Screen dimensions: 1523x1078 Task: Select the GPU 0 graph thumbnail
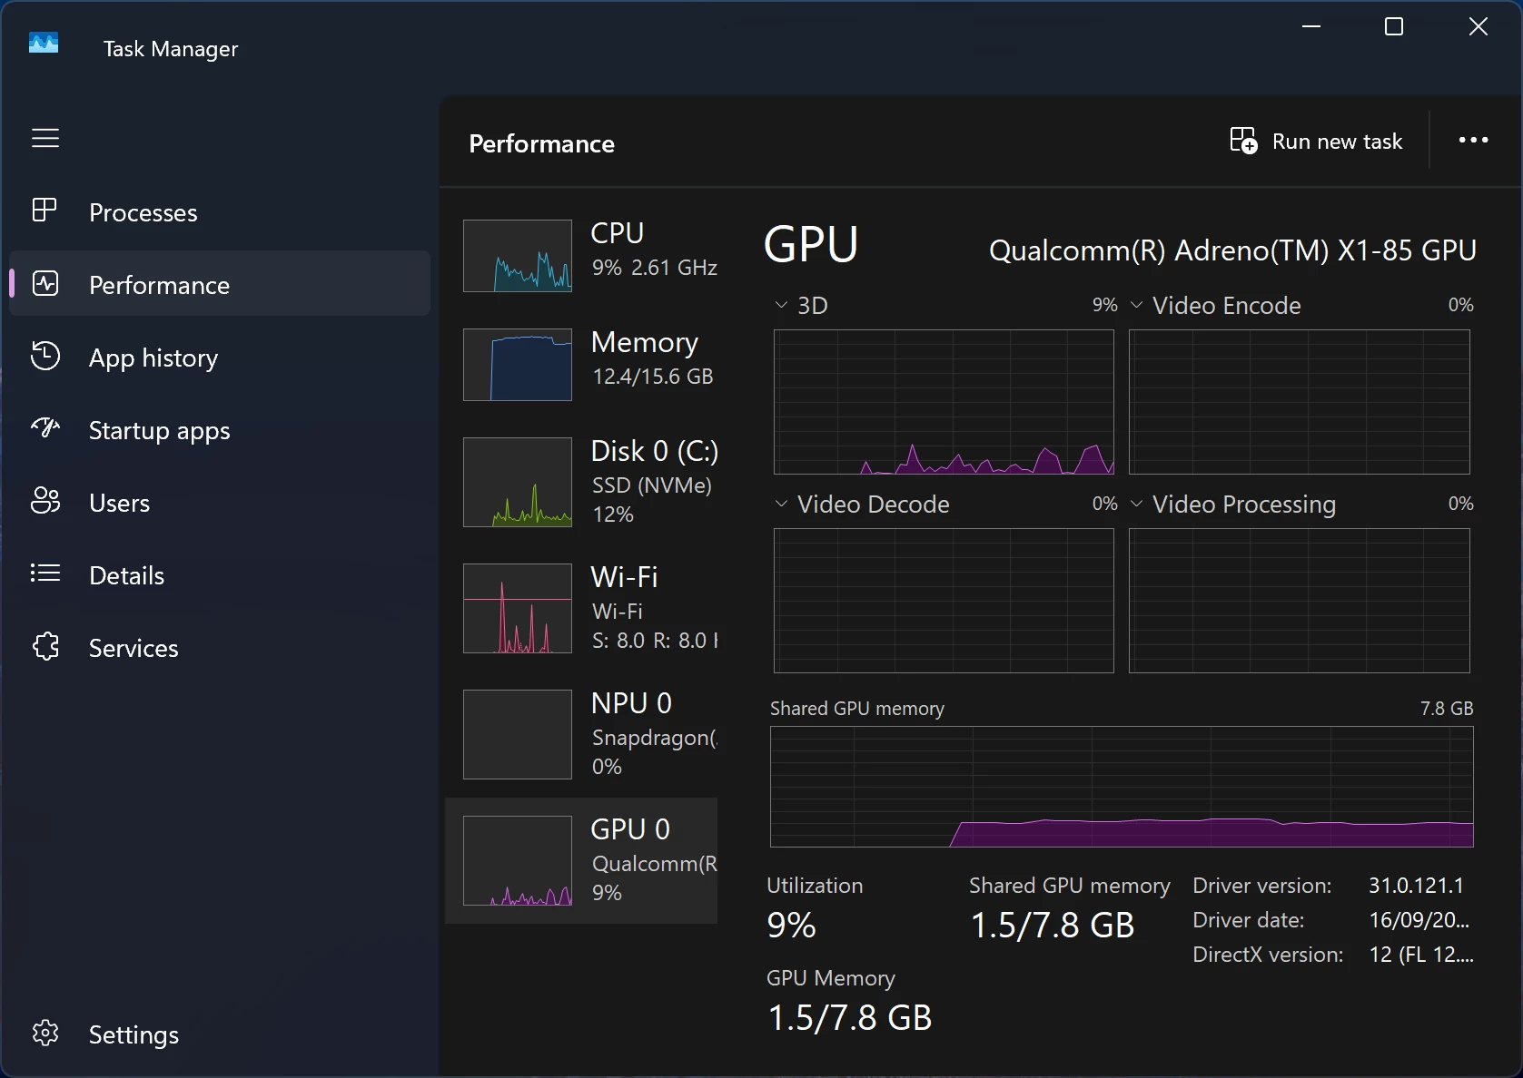point(518,860)
